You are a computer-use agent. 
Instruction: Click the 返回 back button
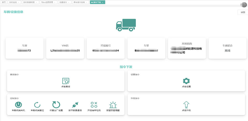[243, 12]
